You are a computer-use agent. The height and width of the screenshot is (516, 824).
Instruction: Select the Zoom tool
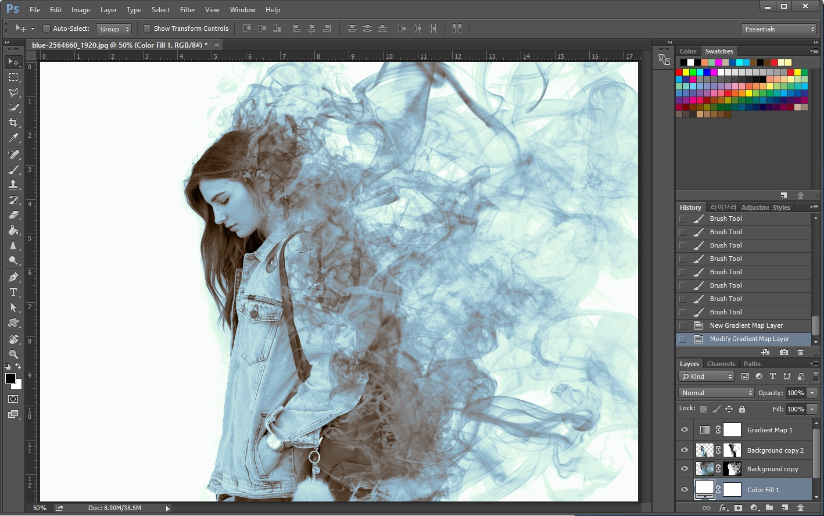[13, 354]
